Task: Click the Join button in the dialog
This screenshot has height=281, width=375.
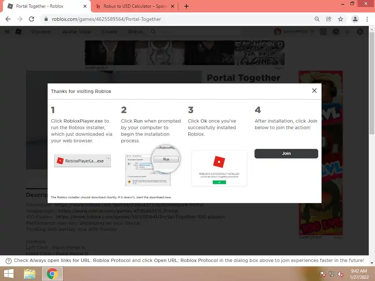Action: point(286,153)
